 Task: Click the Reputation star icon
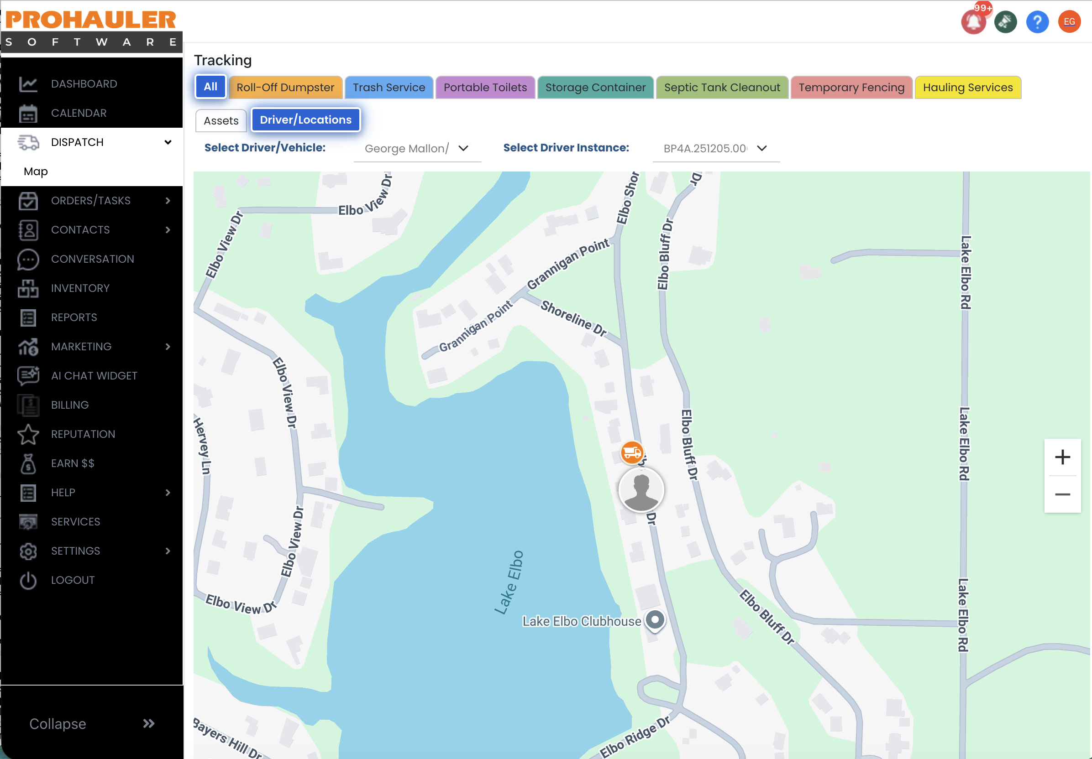pos(28,434)
